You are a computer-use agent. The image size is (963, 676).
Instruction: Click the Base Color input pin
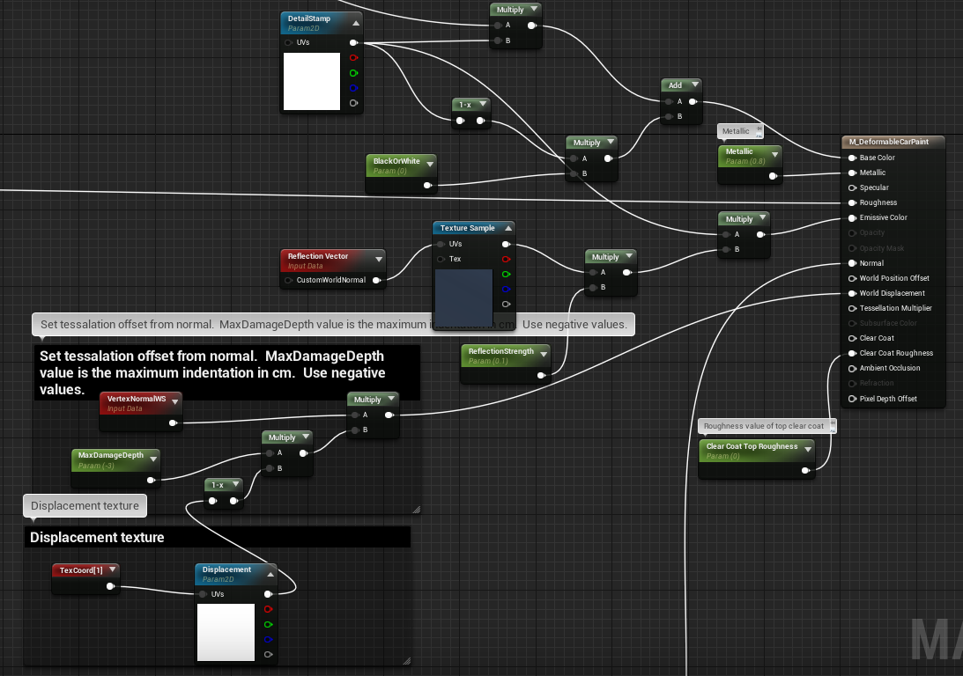(x=852, y=158)
